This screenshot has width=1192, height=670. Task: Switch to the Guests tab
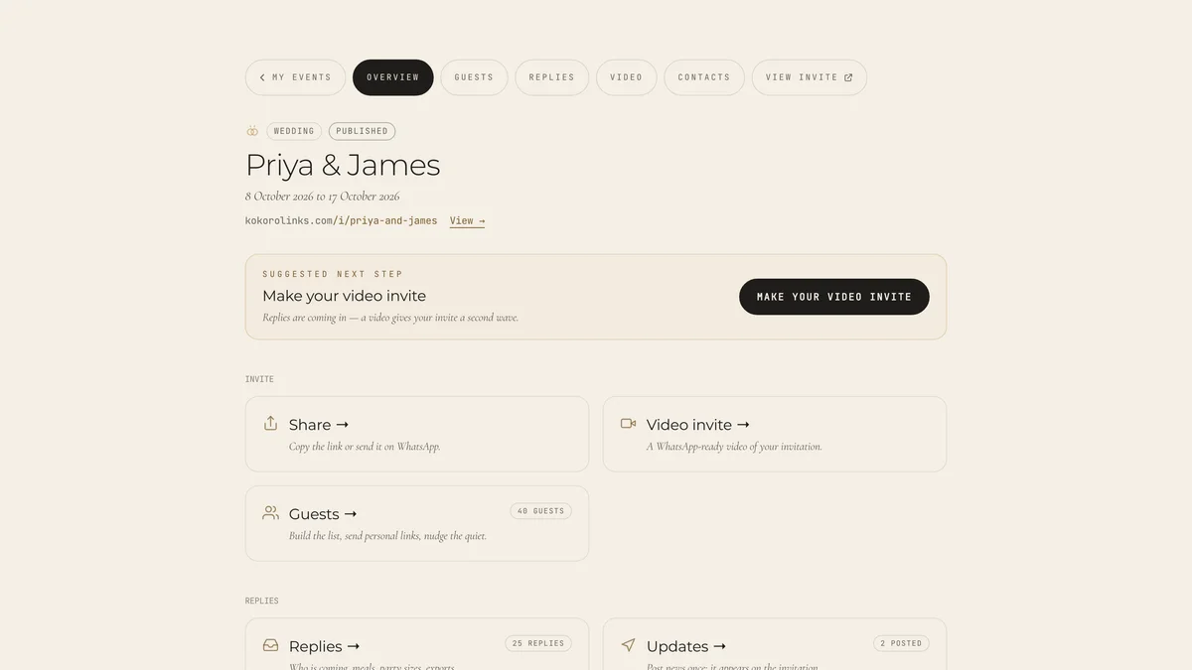474,77
